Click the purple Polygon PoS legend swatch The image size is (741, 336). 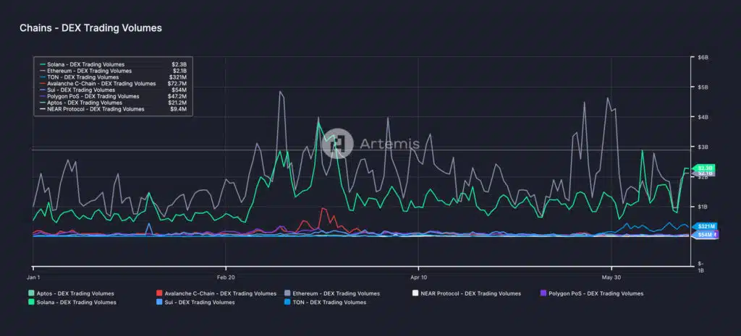point(543,293)
